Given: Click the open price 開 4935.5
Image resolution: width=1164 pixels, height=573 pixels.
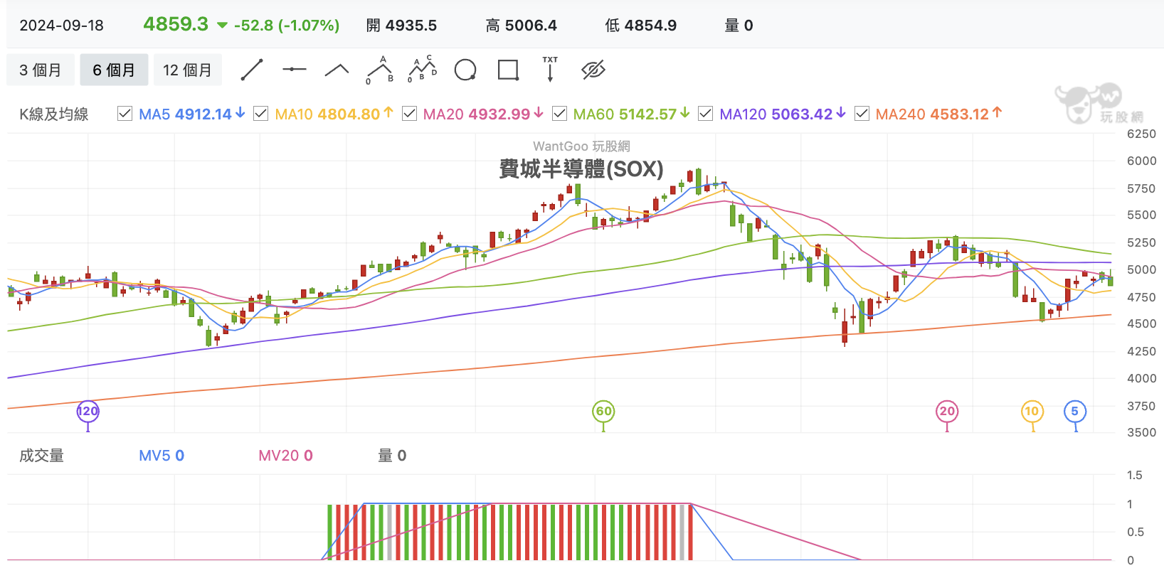Looking at the screenshot, I should (402, 26).
